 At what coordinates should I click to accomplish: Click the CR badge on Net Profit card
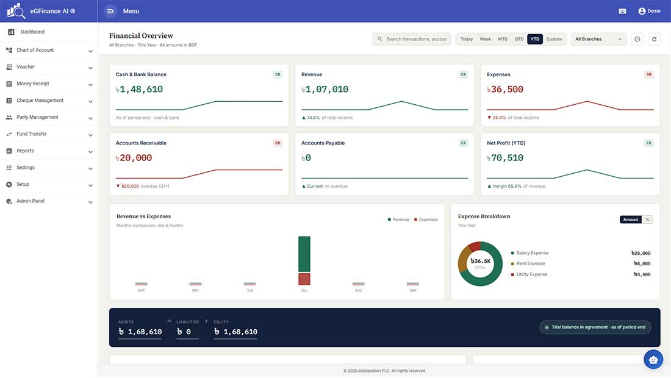click(x=649, y=143)
